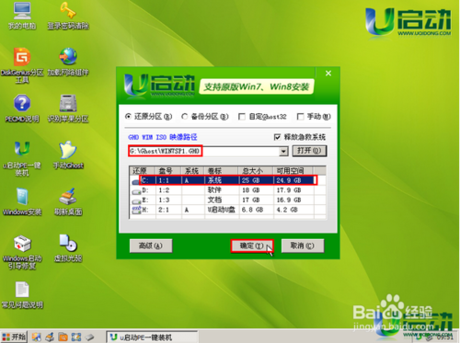
Task: Click the drive icon beside the E: row
Action: point(136,201)
